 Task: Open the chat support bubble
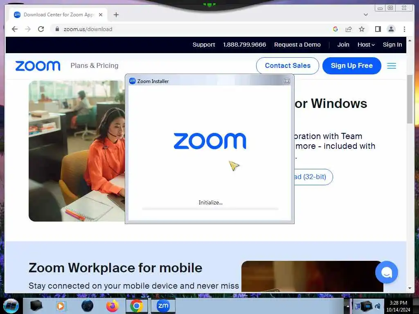click(x=386, y=272)
